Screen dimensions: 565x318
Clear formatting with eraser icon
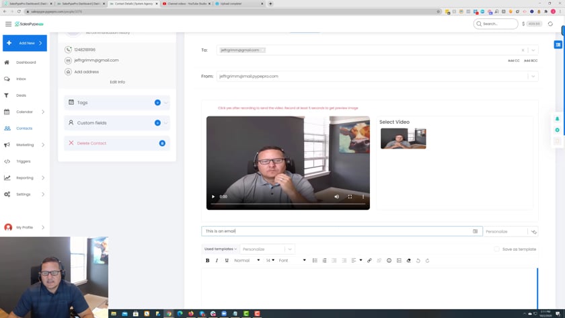(409, 260)
